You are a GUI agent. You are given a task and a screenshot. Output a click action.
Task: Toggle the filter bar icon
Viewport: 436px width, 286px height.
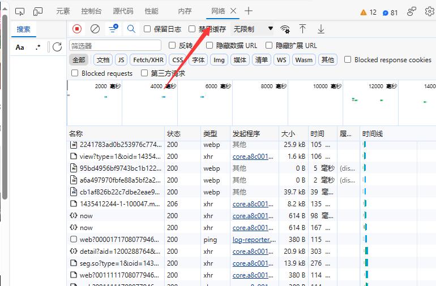pos(113,29)
